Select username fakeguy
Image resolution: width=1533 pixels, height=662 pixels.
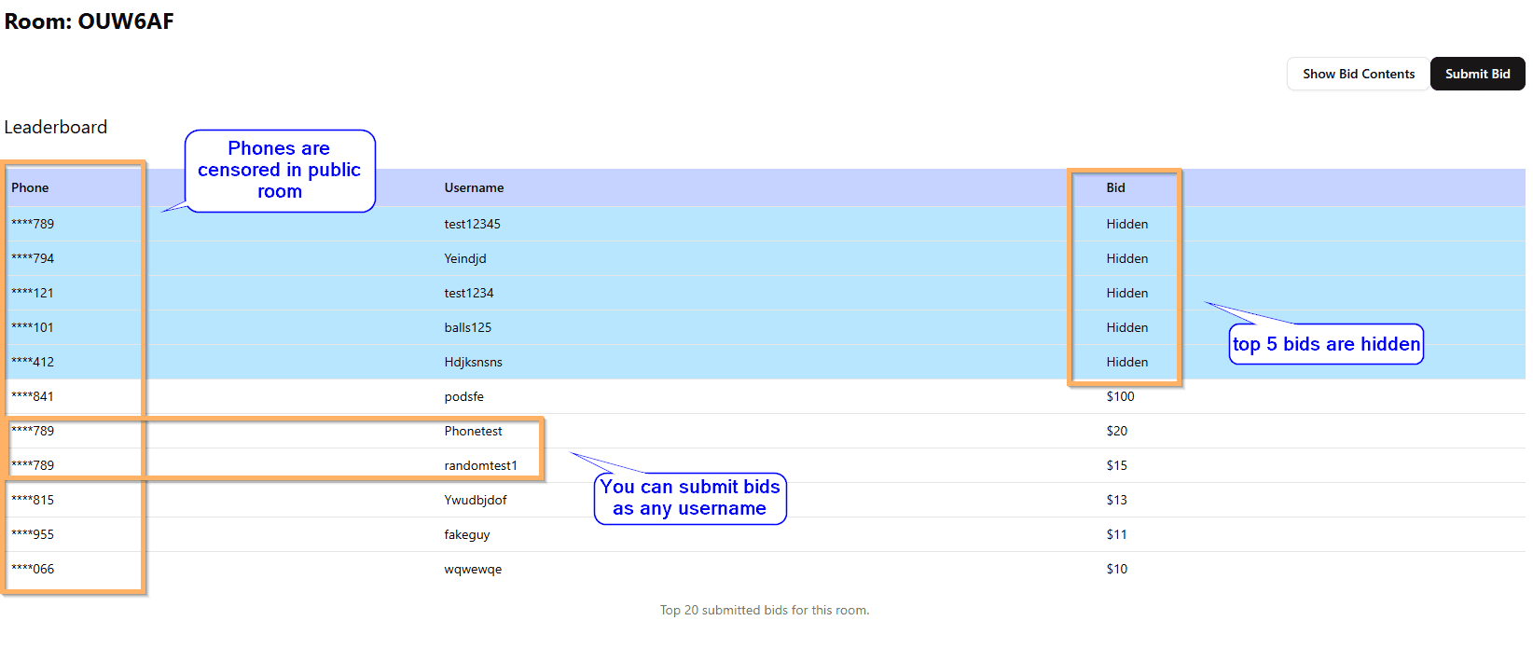pyautogui.click(x=467, y=534)
